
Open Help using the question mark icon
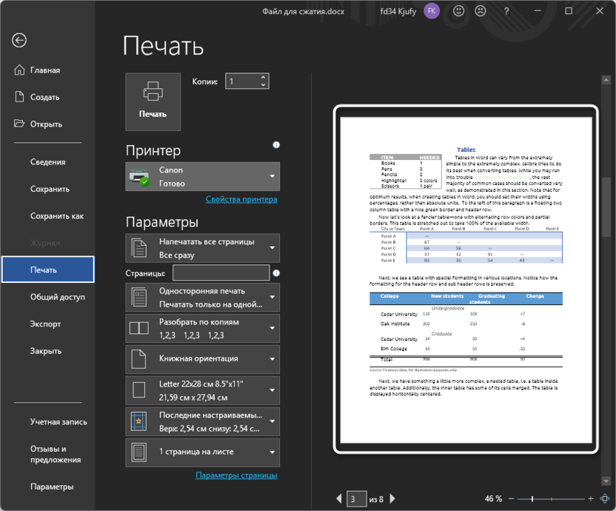coord(507,11)
